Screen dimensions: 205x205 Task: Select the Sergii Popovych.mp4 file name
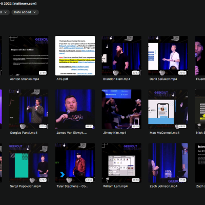click(25, 187)
